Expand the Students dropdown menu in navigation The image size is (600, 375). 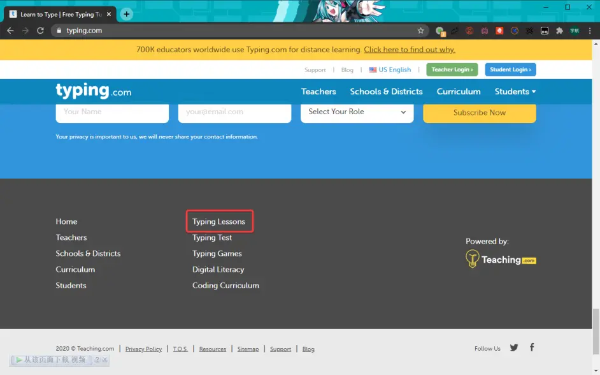pyautogui.click(x=515, y=92)
